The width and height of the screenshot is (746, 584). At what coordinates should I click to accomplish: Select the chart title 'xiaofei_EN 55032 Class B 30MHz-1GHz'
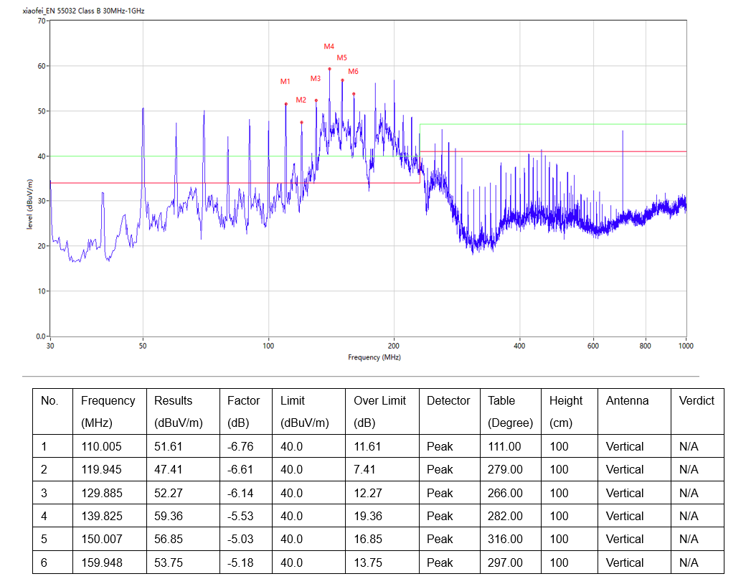(x=84, y=11)
